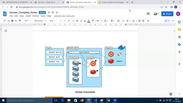Open the bulleted list dropdown arrow

click(x=130, y=21)
